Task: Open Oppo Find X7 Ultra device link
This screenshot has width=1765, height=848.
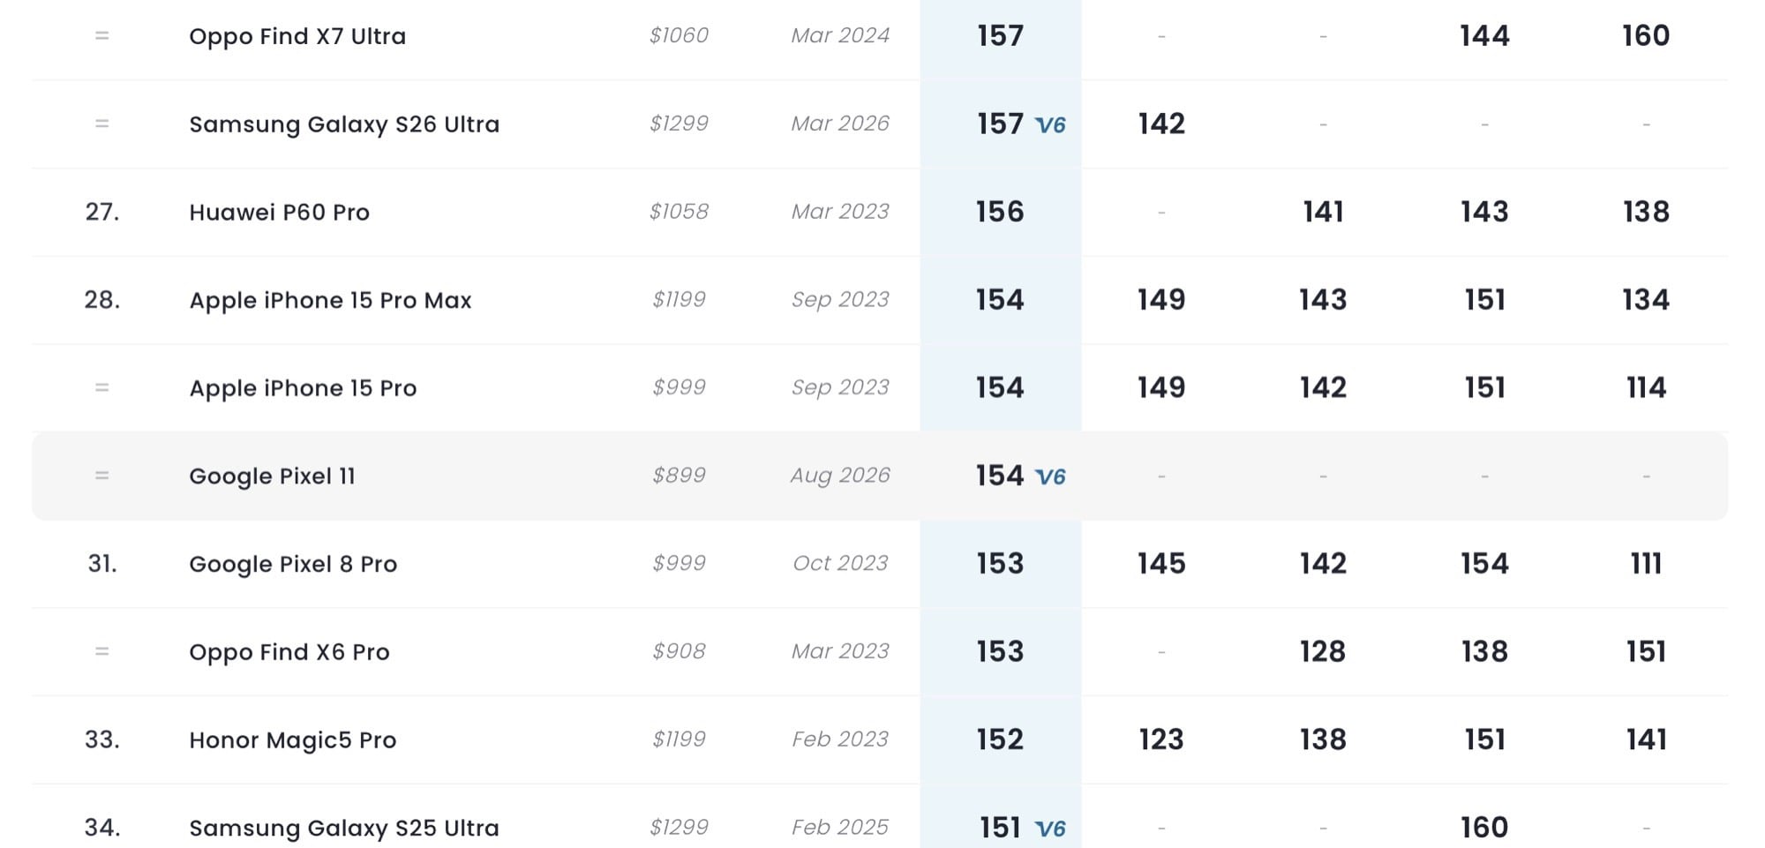Action: 297,36
